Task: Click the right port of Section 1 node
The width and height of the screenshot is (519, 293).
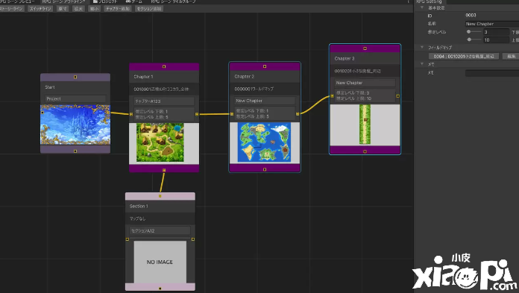Action: click(x=193, y=239)
